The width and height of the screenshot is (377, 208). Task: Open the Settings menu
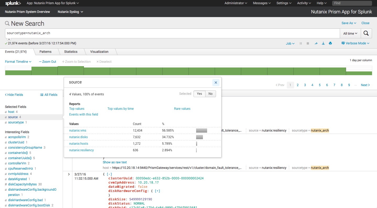284,3
